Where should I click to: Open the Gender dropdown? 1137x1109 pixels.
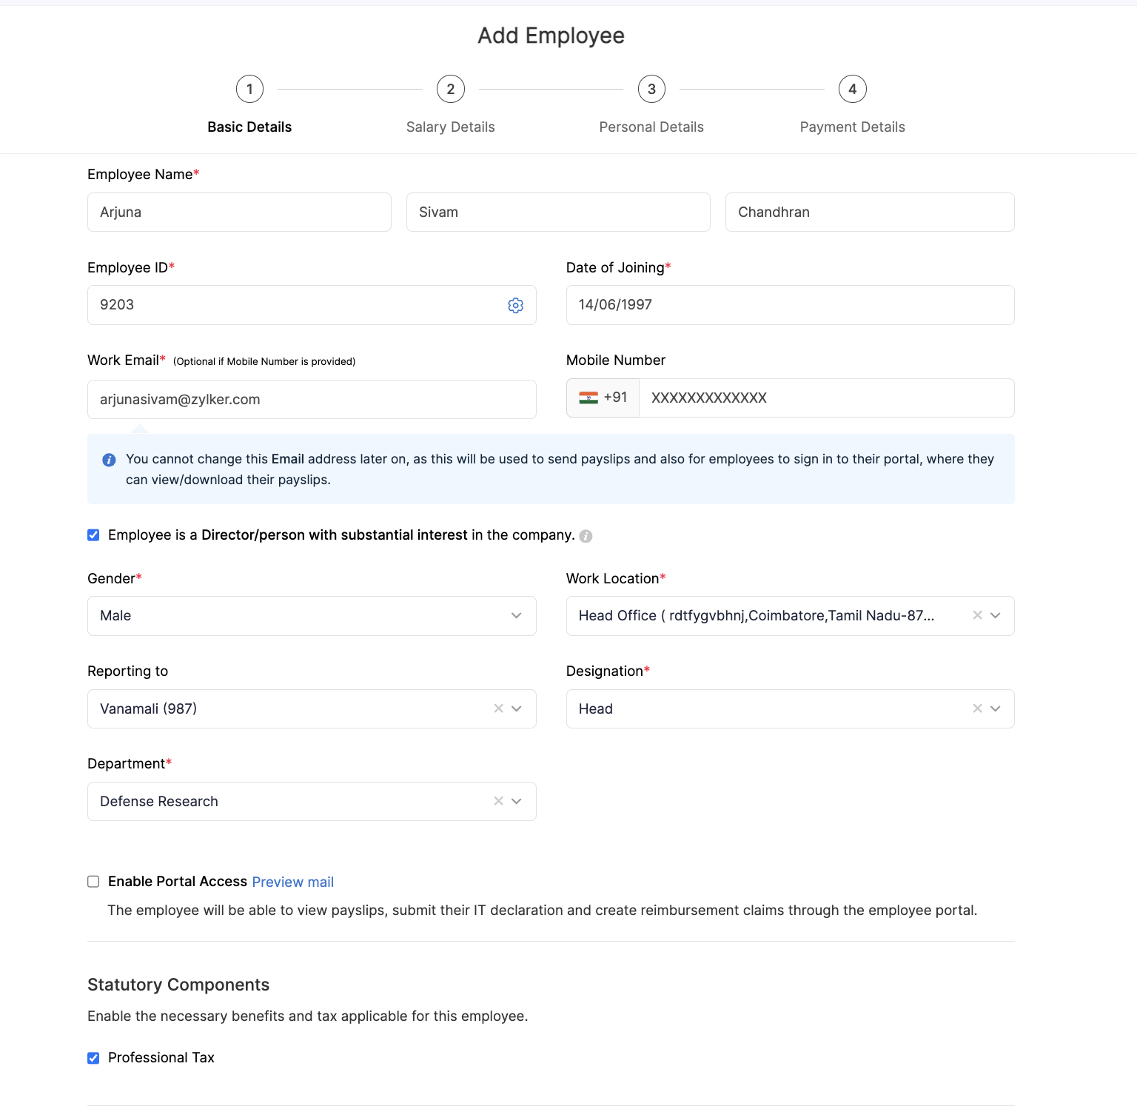311,616
